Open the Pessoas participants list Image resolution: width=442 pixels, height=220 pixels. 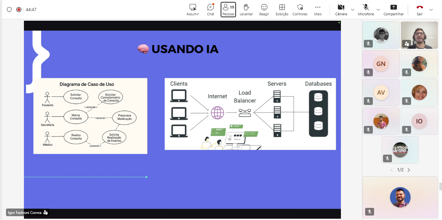pyautogui.click(x=228, y=9)
